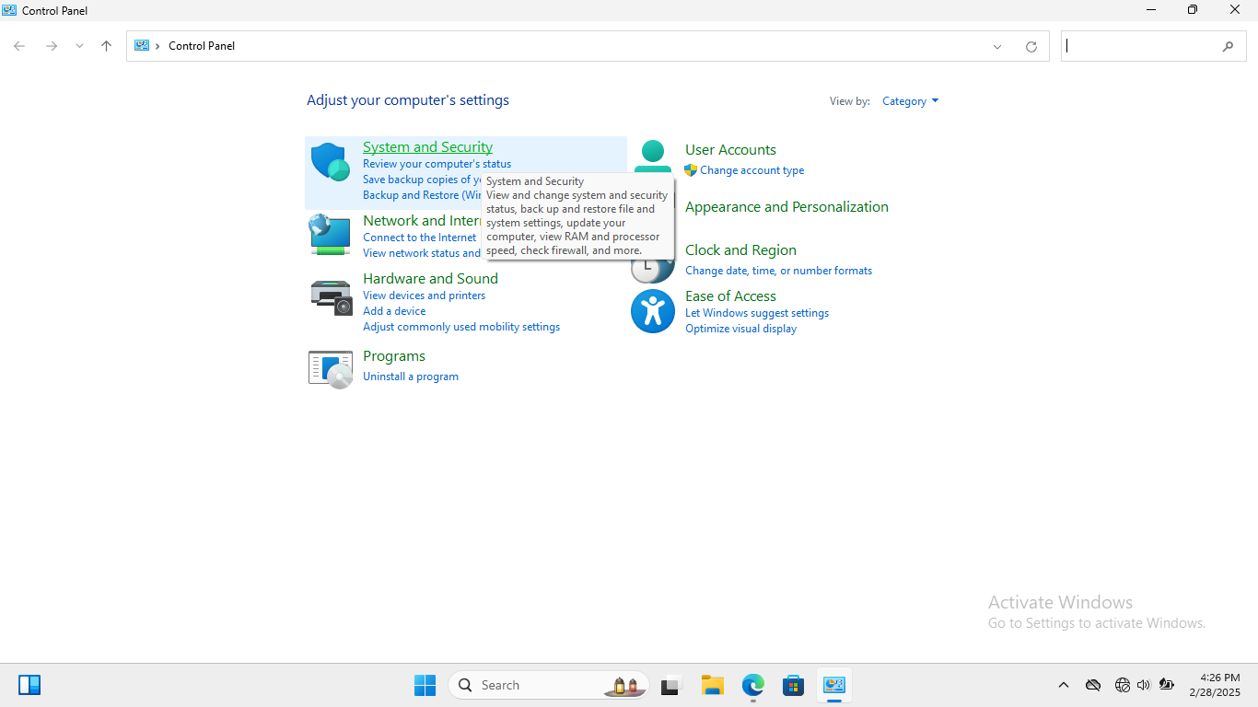This screenshot has width=1258, height=707.
Task: Open the recent locations chevron beside forward arrow
Action: click(79, 46)
